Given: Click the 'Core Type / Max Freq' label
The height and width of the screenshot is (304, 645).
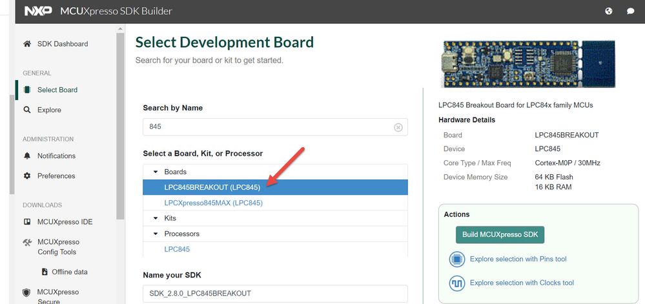Looking at the screenshot, I should pos(477,163).
